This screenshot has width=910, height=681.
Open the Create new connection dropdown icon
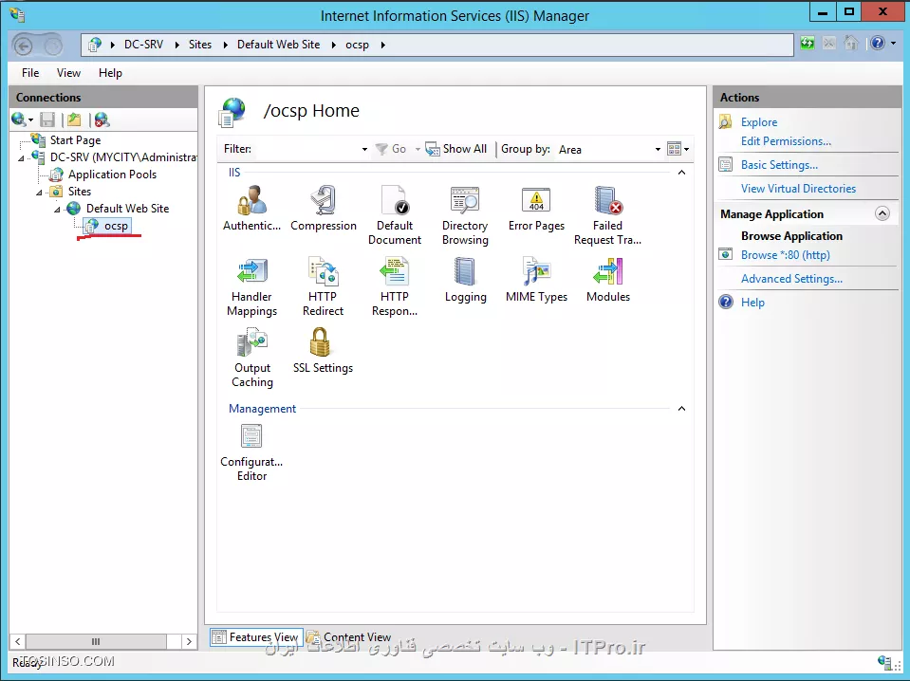(22, 120)
